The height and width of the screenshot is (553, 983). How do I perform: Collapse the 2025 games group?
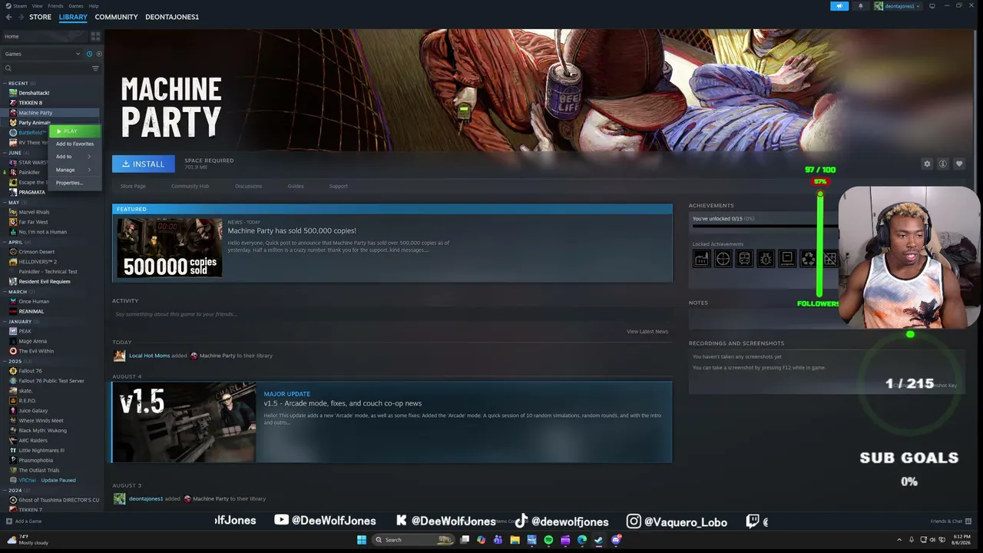[5, 361]
